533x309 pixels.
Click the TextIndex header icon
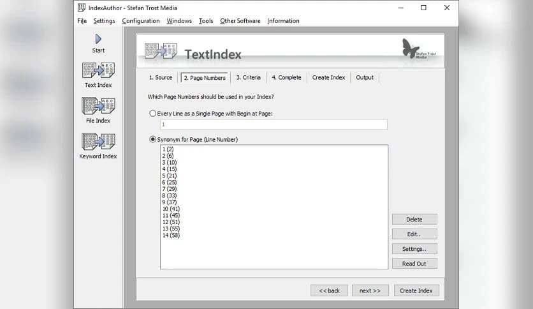[x=161, y=51]
